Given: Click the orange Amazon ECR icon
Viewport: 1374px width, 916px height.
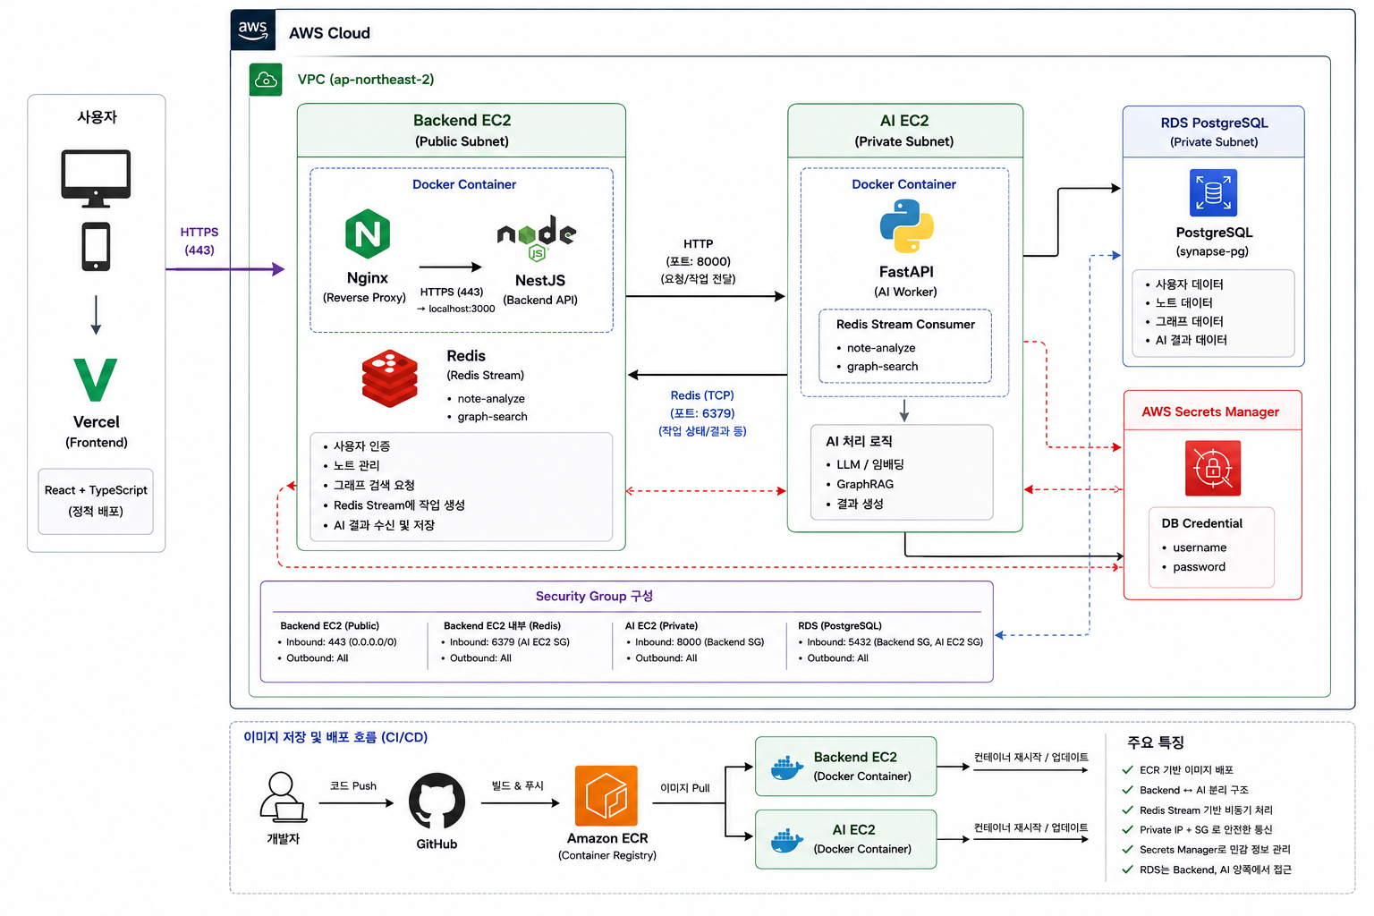Looking at the screenshot, I should click(606, 795).
